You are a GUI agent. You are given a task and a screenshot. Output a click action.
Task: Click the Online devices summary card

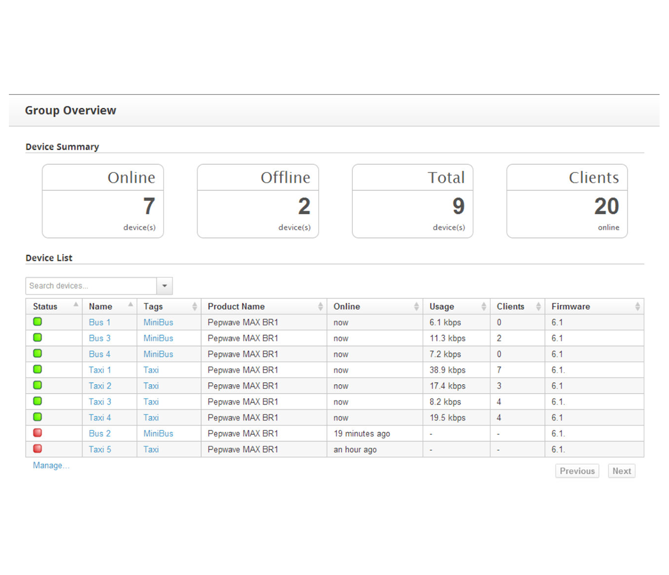(103, 201)
